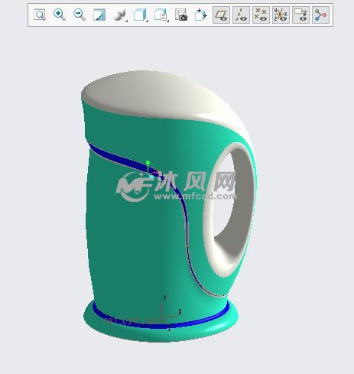Toggle datum Plane Display visibility
354x374 pixels.
pos(221,15)
